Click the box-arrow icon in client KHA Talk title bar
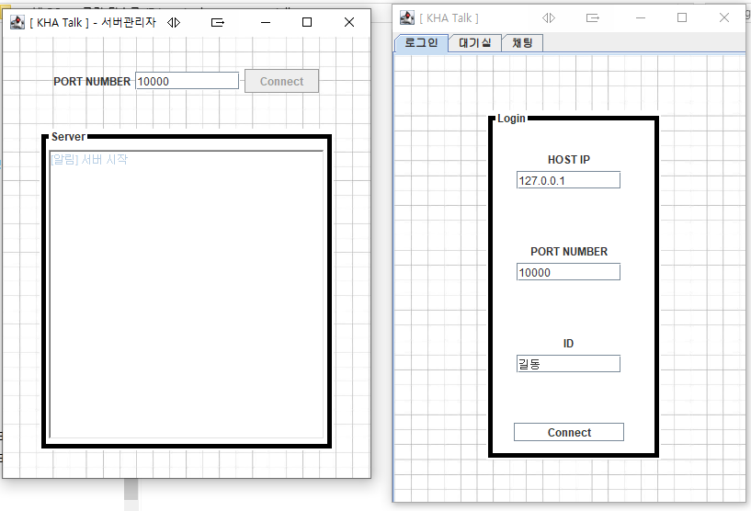The height and width of the screenshot is (511, 751). pyautogui.click(x=593, y=18)
